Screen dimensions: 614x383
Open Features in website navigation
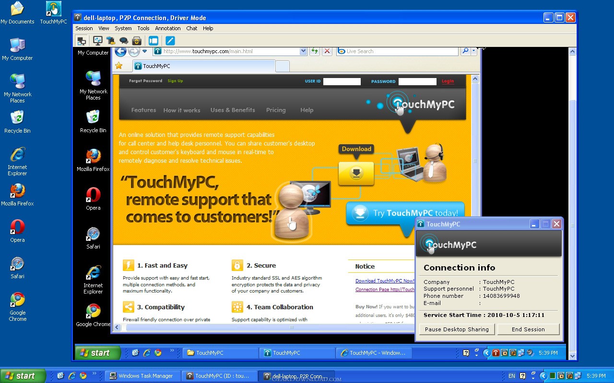coord(143,110)
